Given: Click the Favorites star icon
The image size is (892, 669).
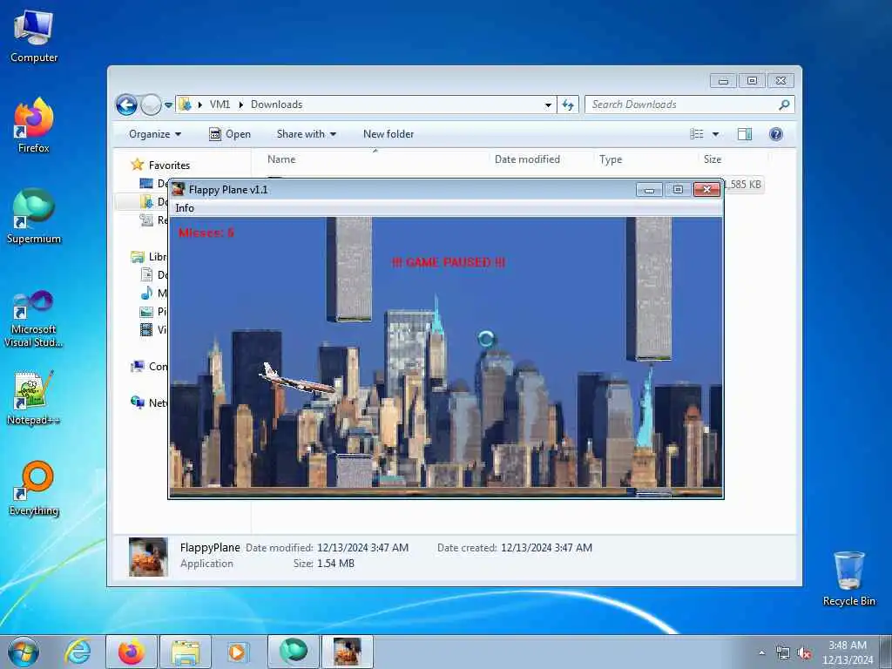Looking at the screenshot, I should 137,165.
